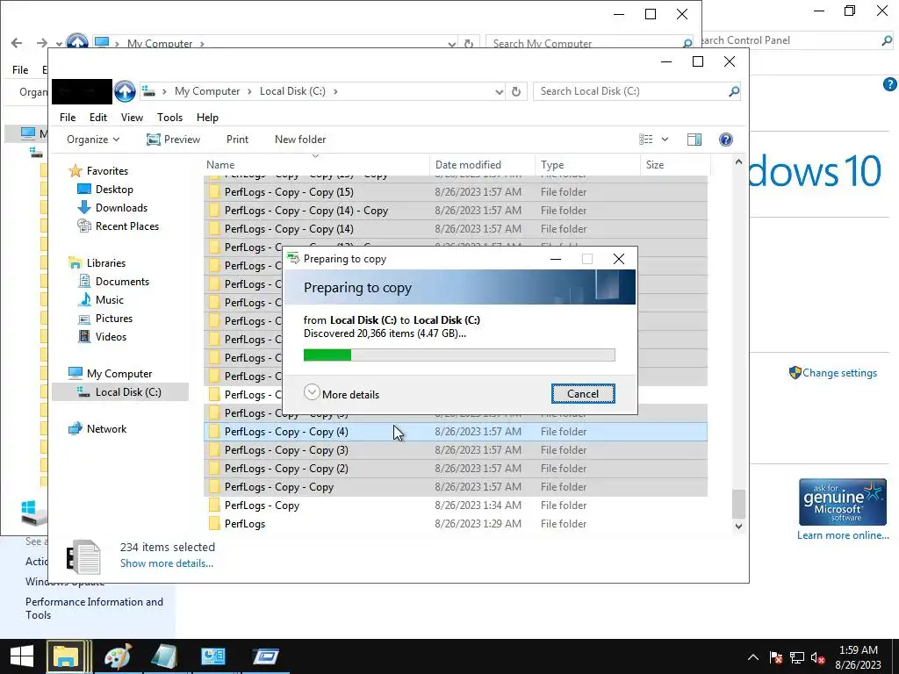Click the copy progress bar
Screen dimensions: 899x674
[459, 355]
